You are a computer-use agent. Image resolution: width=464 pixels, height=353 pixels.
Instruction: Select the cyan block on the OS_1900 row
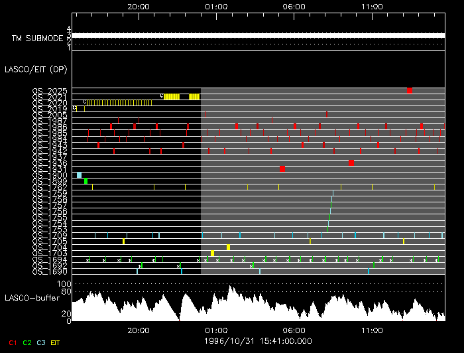point(79,175)
